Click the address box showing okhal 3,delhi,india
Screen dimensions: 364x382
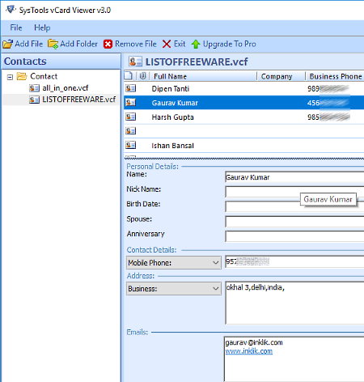[x=294, y=303]
